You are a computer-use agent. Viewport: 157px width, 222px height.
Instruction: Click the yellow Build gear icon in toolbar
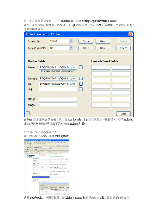click(x=26, y=148)
